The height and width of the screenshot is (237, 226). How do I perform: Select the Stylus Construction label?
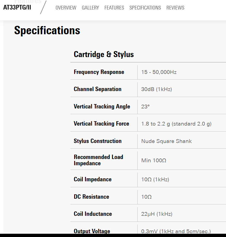click(98, 141)
